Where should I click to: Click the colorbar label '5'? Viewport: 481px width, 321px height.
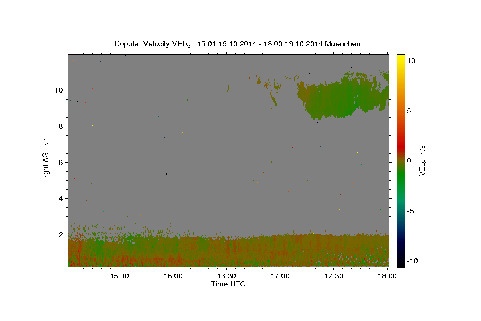[409, 111]
